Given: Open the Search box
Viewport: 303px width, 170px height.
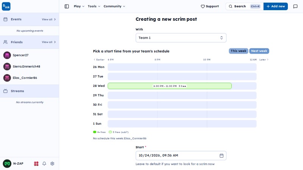Looking at the screenshot, I should tap(244, 6).
